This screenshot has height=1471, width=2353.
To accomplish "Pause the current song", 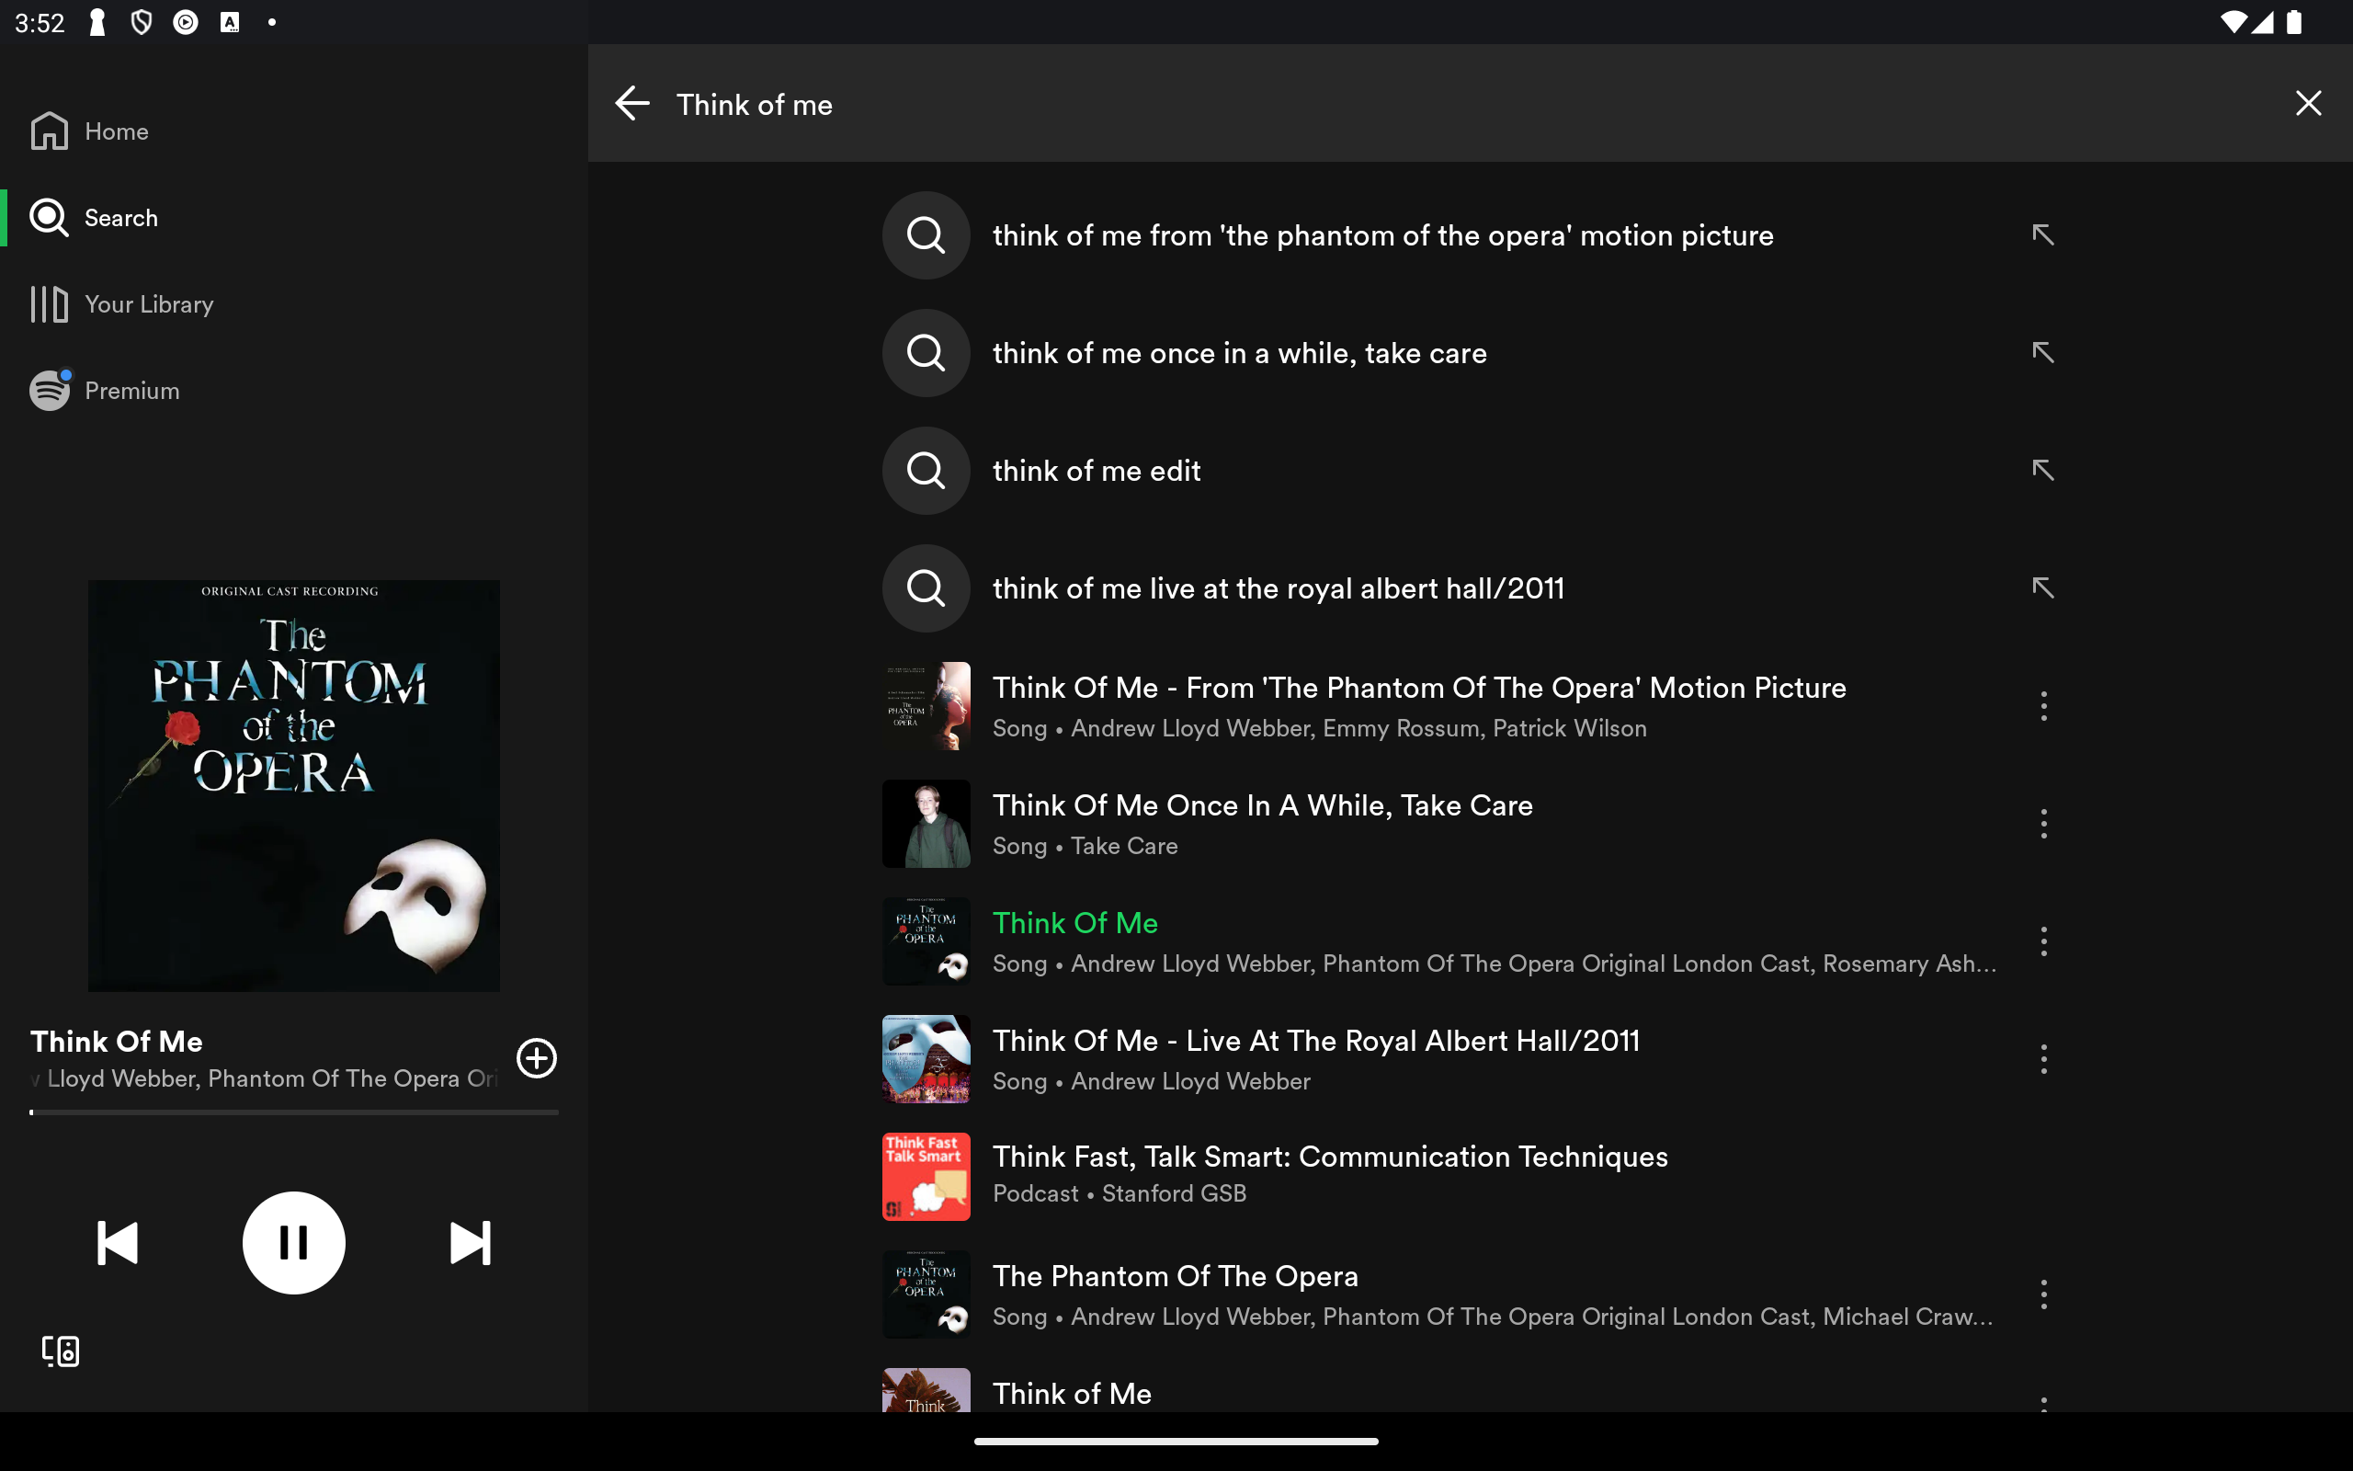I will (x=293, y=1243).
